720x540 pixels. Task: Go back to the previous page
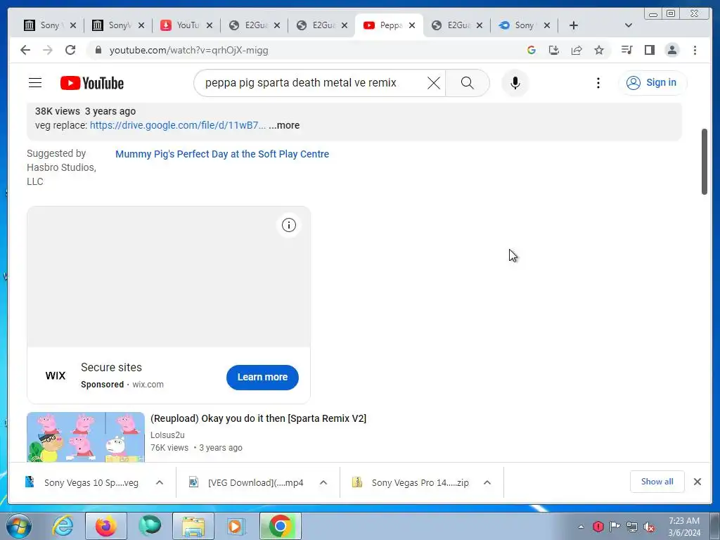coord(25,50)
